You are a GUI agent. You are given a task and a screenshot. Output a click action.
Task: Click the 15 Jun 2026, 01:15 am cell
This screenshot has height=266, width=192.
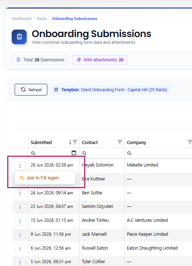[x=54, y=220]
